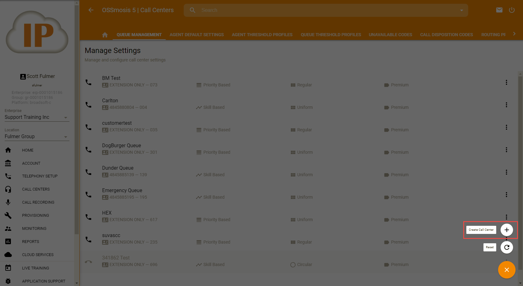Expand the Enterprise Support Training Inc dropdown
The image size is (523, 286).
[65, 118]
